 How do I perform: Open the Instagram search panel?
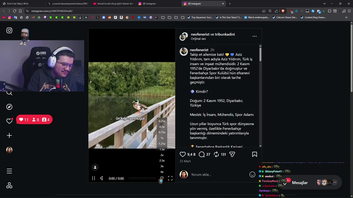(9, 93)
